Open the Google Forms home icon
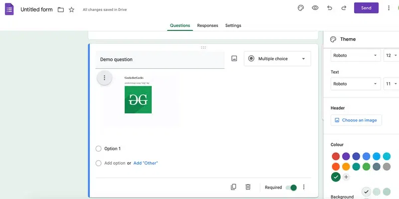 9,9
